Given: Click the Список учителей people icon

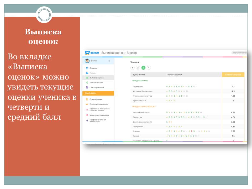Looking at the screenshot, I should click(x=87, y=87).
